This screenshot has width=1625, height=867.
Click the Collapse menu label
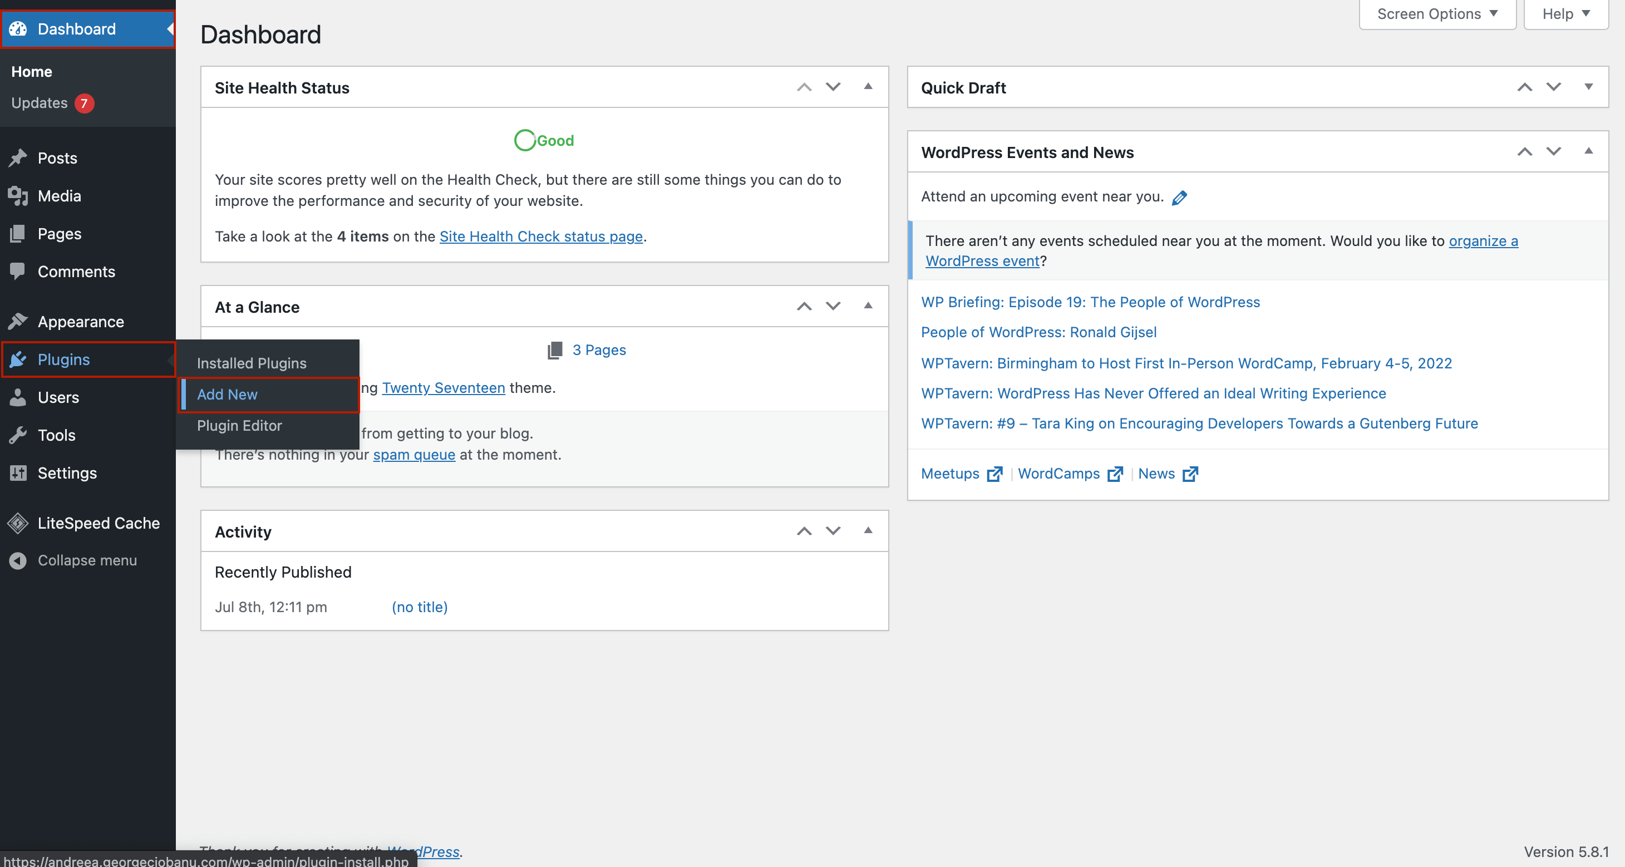(x=87, y=560)
